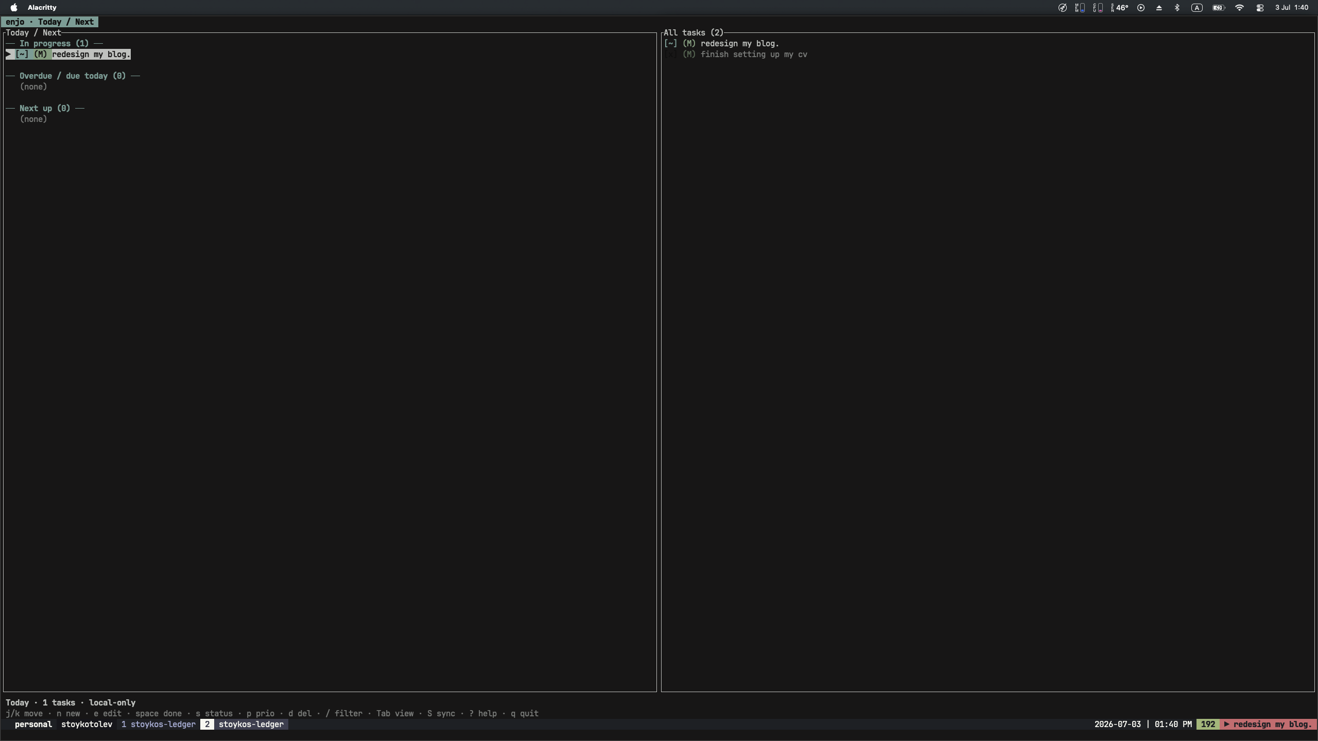Image resolution: width=1318 pixels, height=741 pixels.
Task: Click the Bluetooth icon in menu bar
Action: 1177,8
